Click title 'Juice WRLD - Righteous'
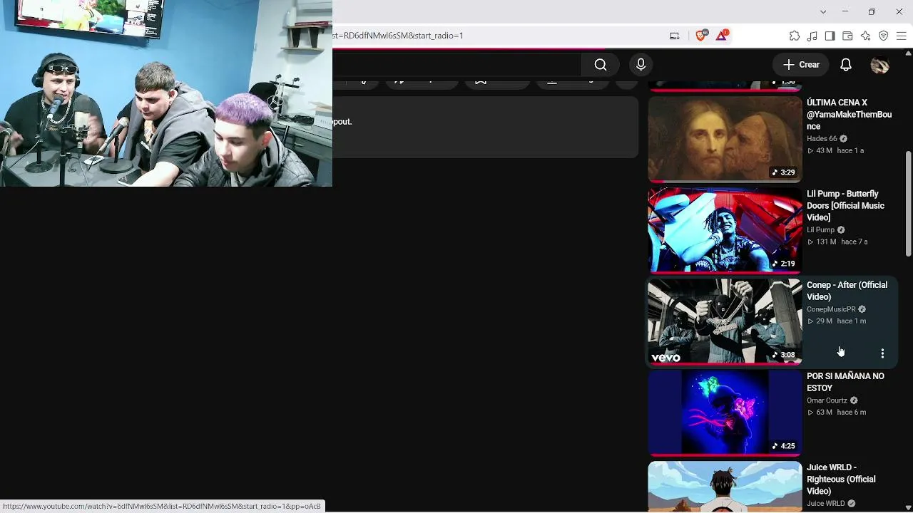Screen dimensions: 913x513 point(841,480)
